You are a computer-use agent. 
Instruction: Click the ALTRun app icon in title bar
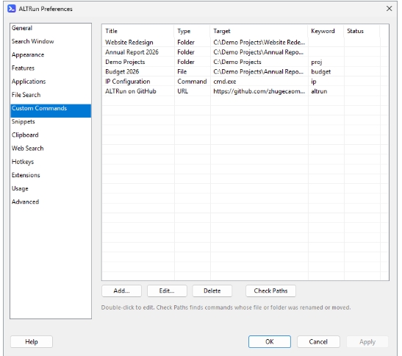(12, 9)
